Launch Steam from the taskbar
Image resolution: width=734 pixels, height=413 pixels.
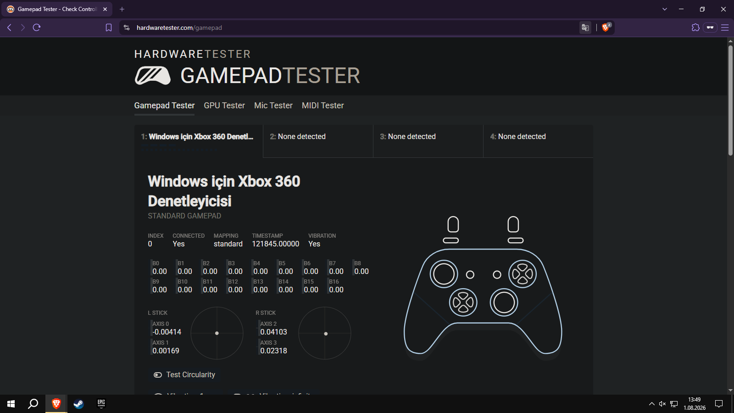[79, 404]
